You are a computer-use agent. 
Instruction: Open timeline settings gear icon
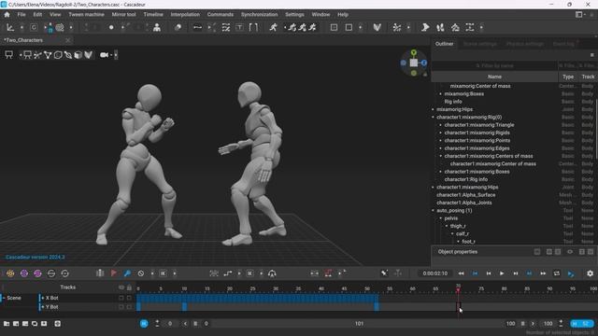click(x=590, y=273)
